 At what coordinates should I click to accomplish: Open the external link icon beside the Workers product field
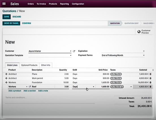(30, 86)
